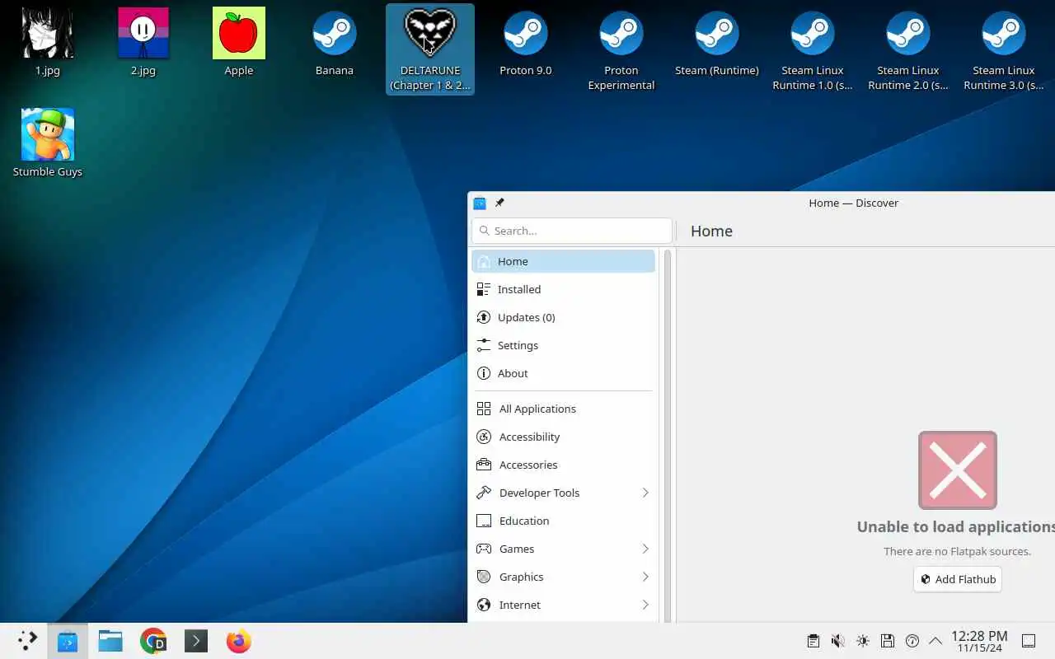Select All Applications category
1055x659 pixels.
pyautogui.click(x=563, y=409)
